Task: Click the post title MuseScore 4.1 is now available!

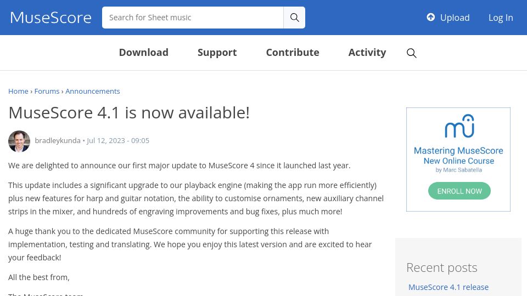Action: click(129, 113)
